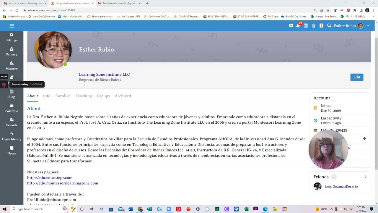Switch to the Archived tab
This screenshot has height=213, width=378.
pyautogui.click(x=123, y=96)
